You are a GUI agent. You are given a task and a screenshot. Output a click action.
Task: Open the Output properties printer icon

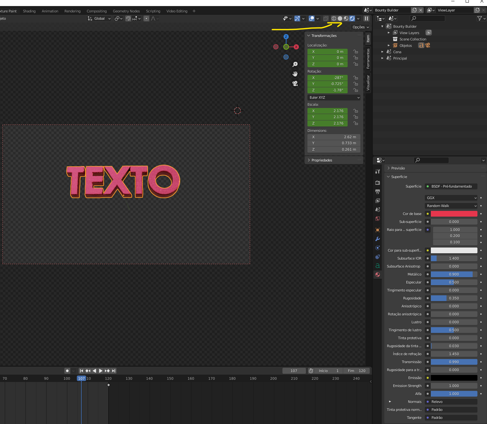click(x=378, y=192)
